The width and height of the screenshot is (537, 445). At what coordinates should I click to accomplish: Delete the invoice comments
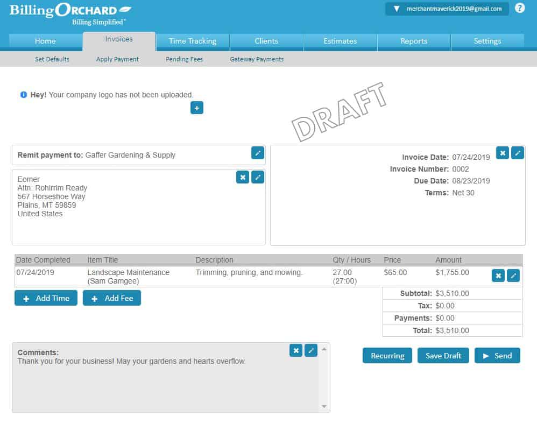coord(296,350)
